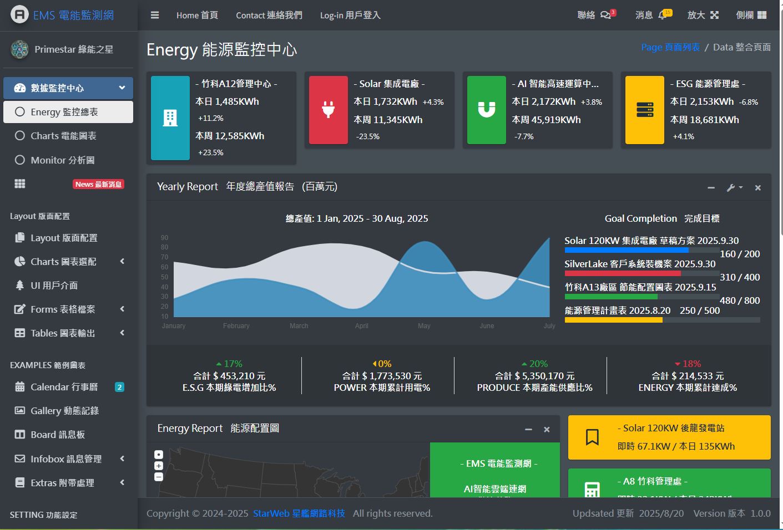Collapse the Yearly Report panel with minus icon
Screen dimensions: 783x530
tap(711, 188)
